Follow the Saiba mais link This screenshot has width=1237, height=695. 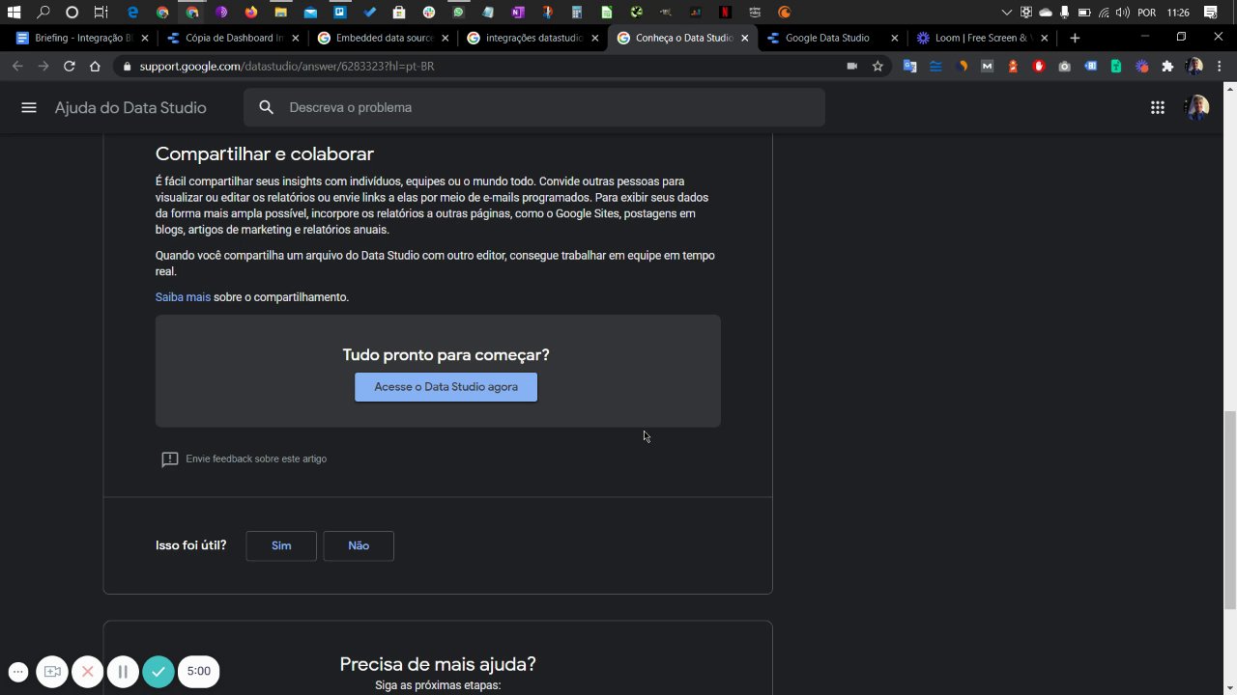[183, 297]
